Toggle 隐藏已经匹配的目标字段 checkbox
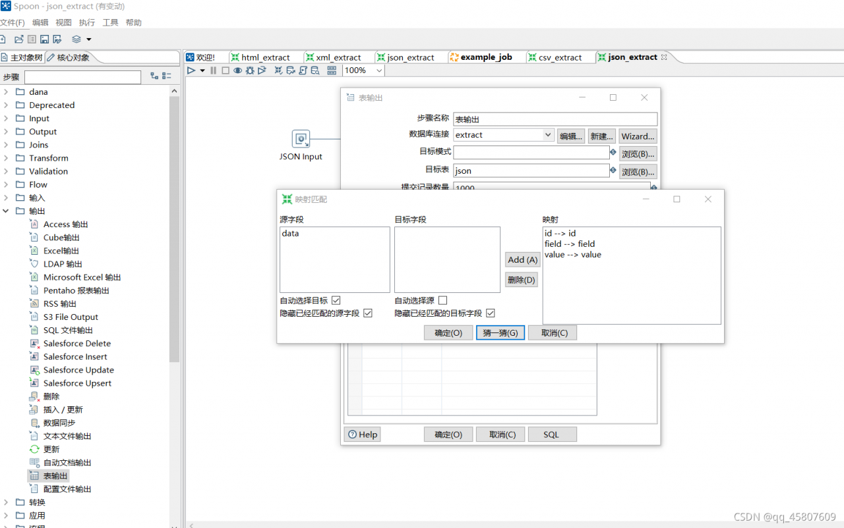The height and width of the screenshot is (528, 844). 491,314
